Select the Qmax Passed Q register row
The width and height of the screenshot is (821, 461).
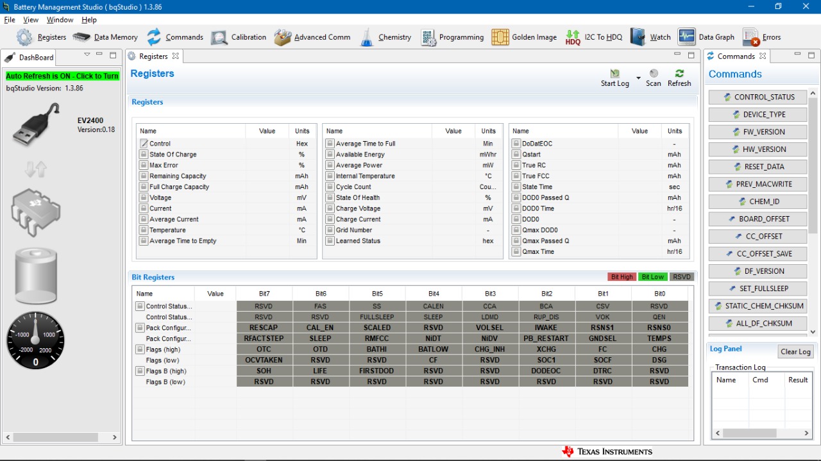598,241
